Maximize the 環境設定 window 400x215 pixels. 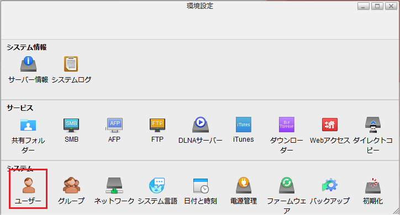pyautogui.click(x=377, y=6)
